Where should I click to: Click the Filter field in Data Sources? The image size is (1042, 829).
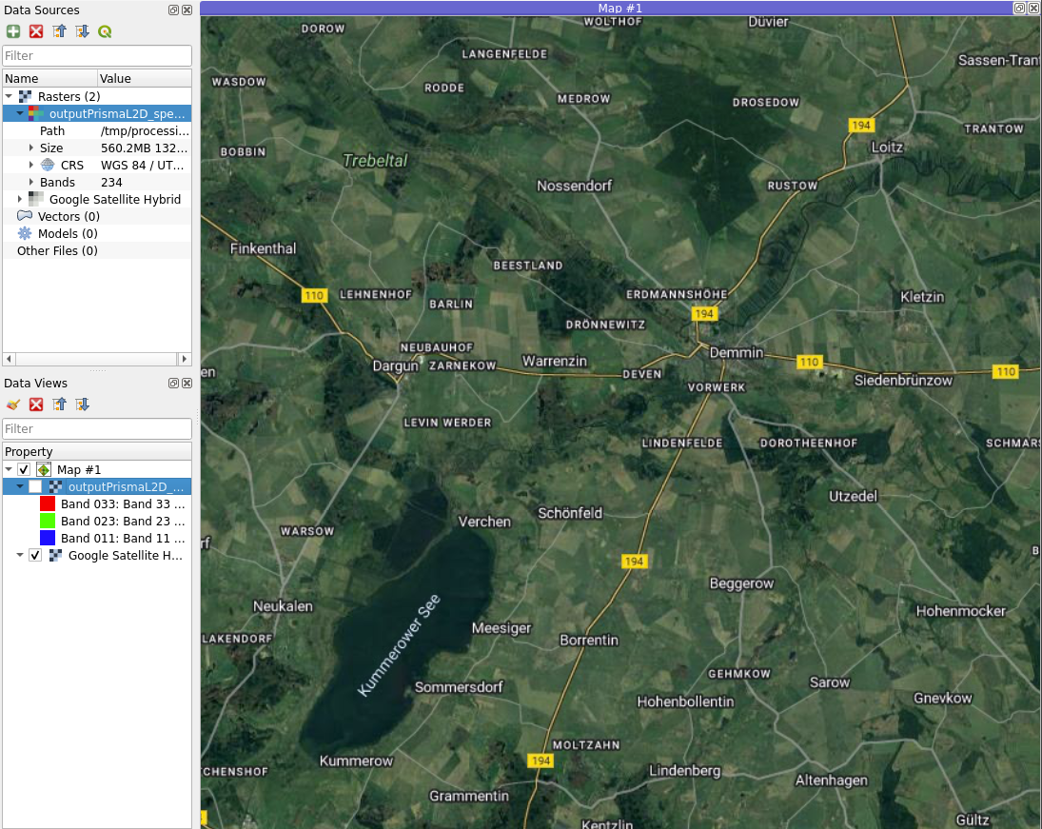[x=95, y=55]
